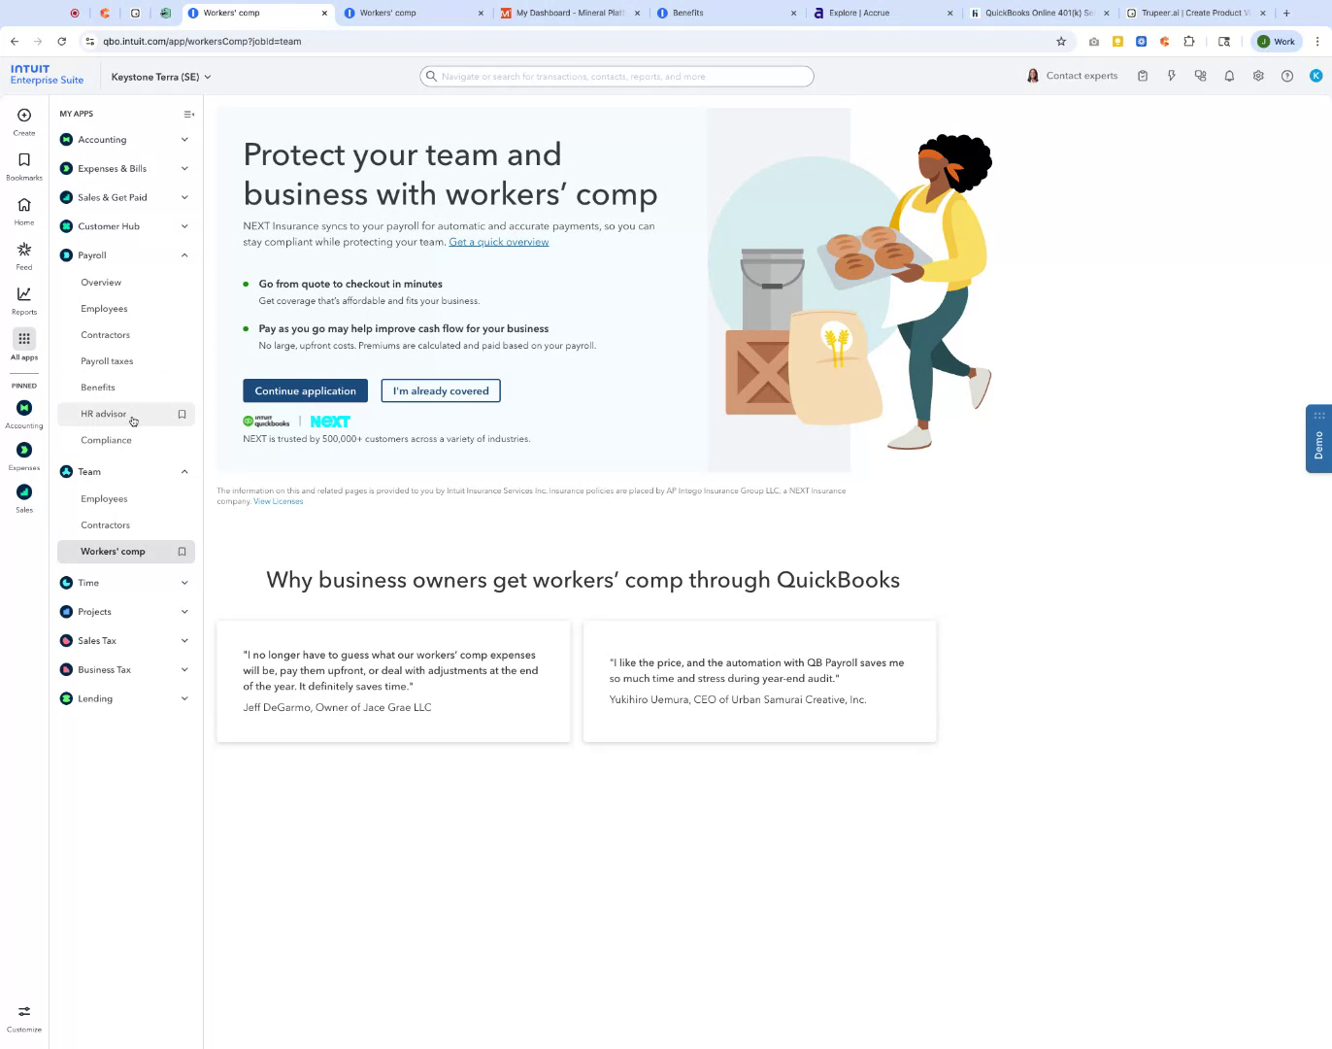Click I'm already covered button
1332x1049 pixels.
coord(441,390)
